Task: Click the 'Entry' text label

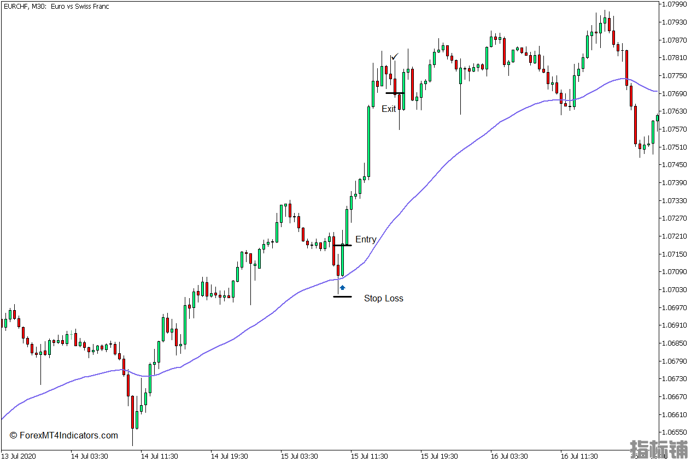Action: (x=366, y=239)
